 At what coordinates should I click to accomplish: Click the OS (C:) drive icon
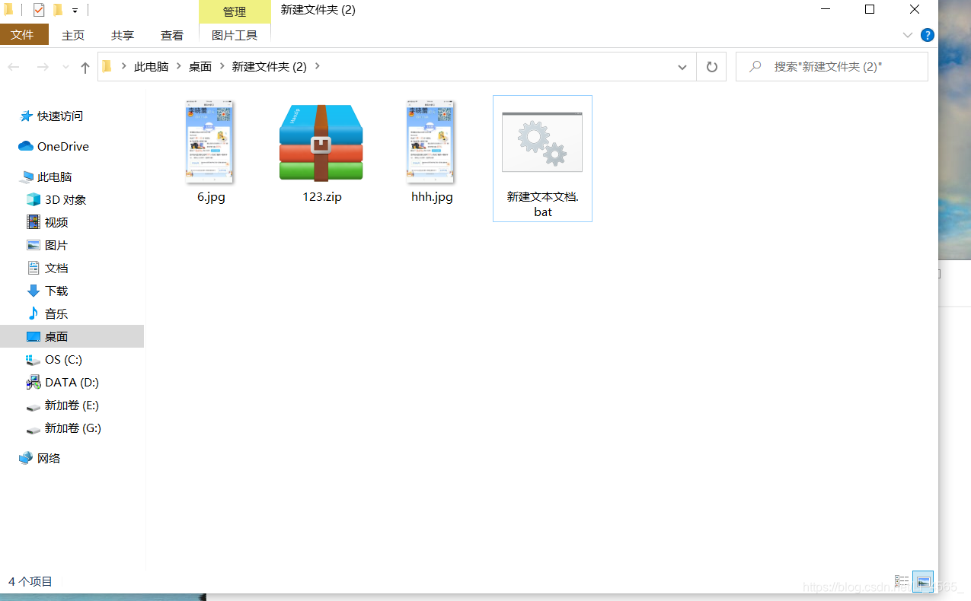pos(34,359)
